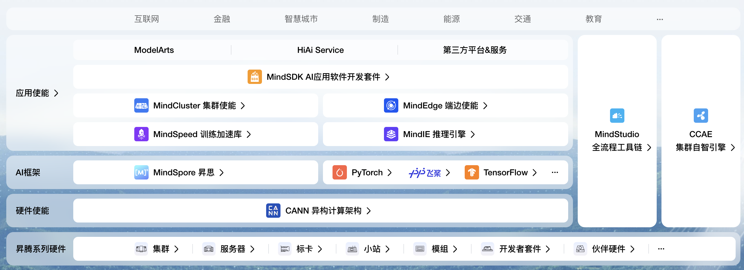Click the 服务器 hardware link text
744x270 pixels.
(233, 249)
